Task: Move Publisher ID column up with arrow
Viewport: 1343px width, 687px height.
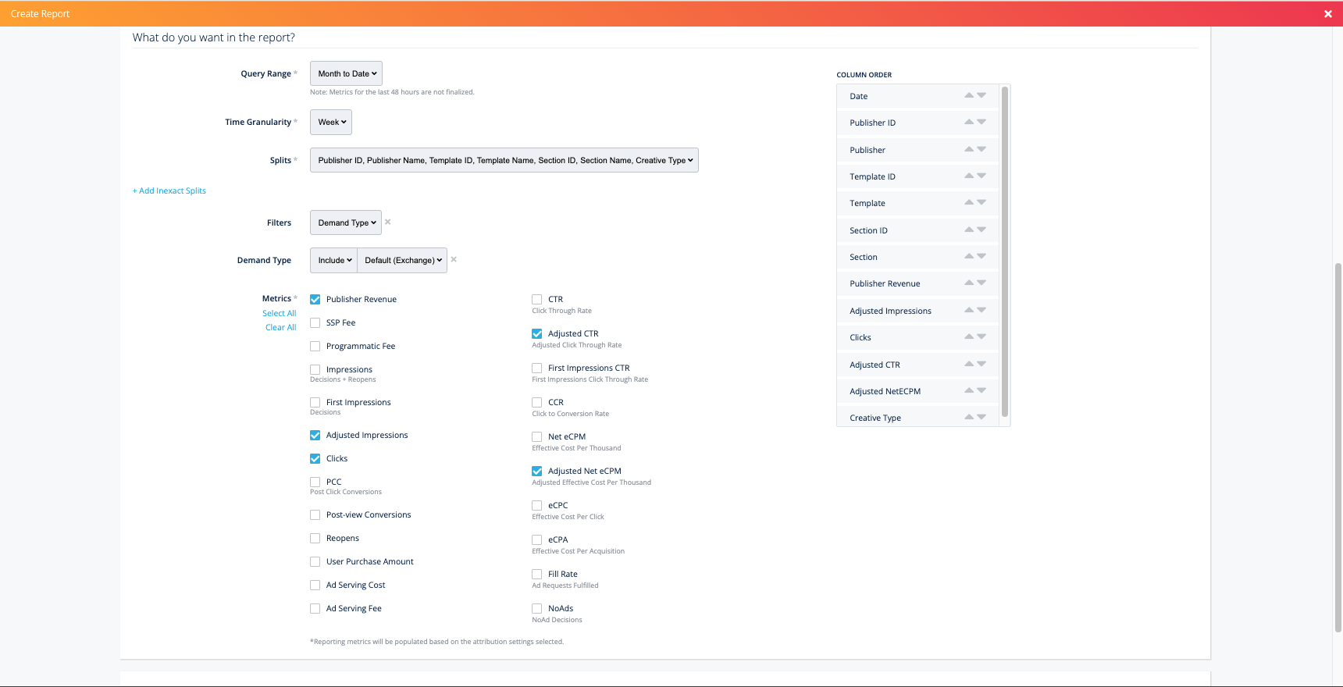Action: click(968, 122)
